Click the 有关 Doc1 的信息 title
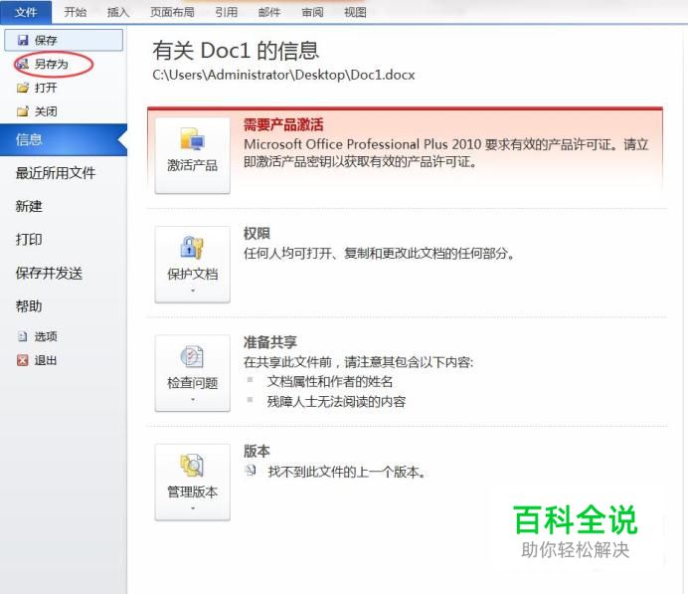 pos(236,51)
